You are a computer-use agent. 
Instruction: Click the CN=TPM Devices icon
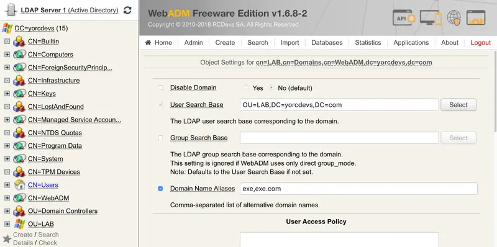click(19, 172)
